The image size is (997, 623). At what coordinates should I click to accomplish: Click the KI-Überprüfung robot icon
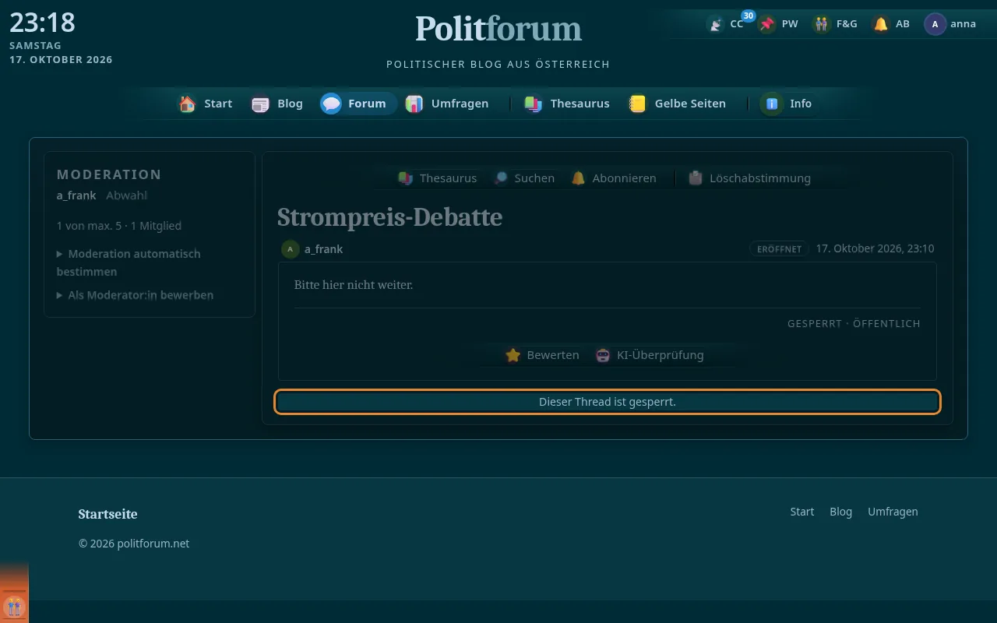pyautogui.click(x=603, y=355)
